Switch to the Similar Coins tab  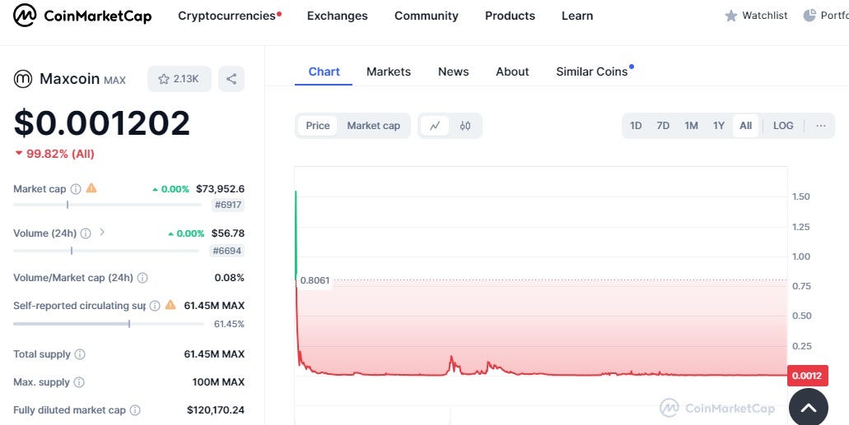pyautogui.click(x=592, y=72)
